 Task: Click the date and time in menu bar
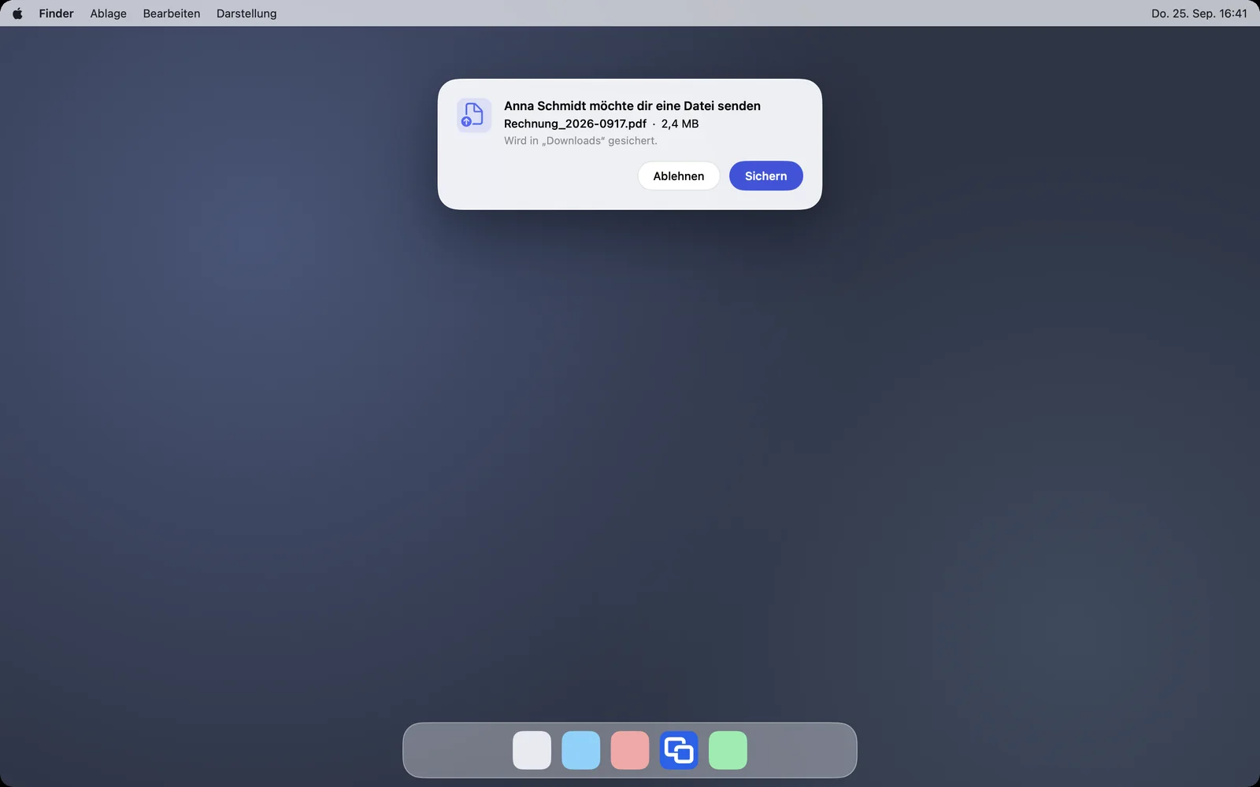click(1199, 13)
